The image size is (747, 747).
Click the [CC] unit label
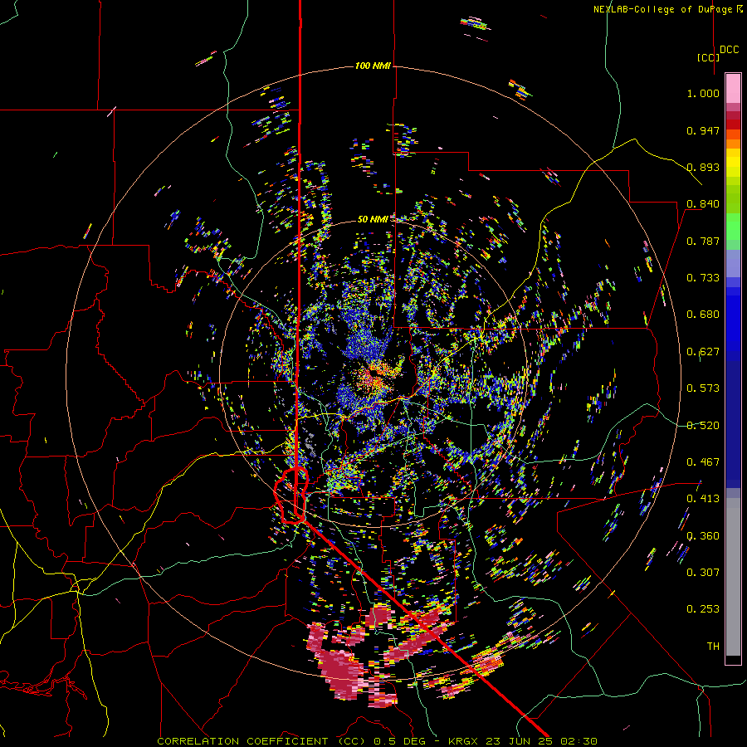pyautogui.click(x=708, y=57)
